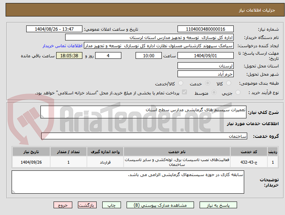Screen dimensions: 285x215
Task: Select the 'خدمت' radio button
Action: [x=207, y=83]
